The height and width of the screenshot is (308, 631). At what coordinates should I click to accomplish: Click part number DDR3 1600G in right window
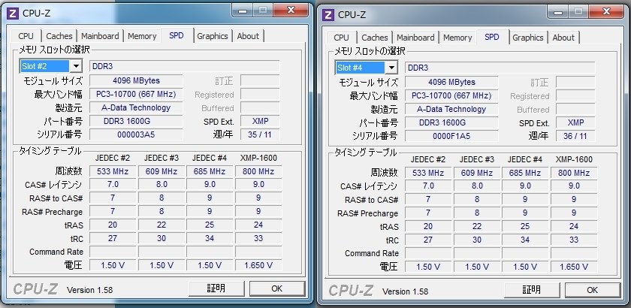pos(451,122)
